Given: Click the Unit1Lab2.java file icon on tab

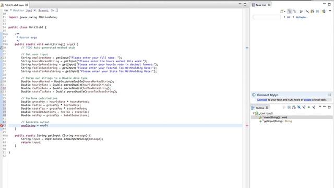Looking at the screenshot, I should (2, 5).
